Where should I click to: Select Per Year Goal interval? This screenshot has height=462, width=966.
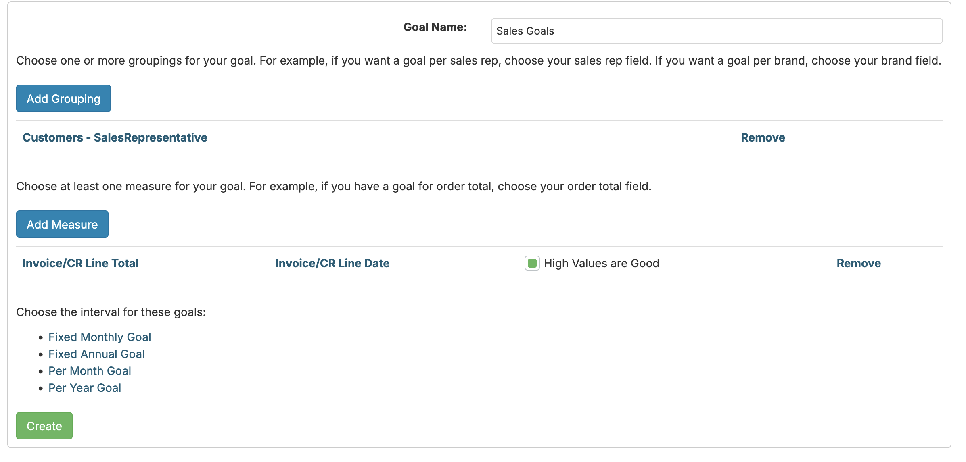(x=84, y=388)
